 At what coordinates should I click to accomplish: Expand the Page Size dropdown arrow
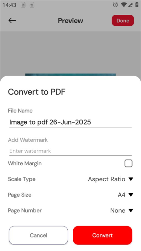[x=131, y=195]
